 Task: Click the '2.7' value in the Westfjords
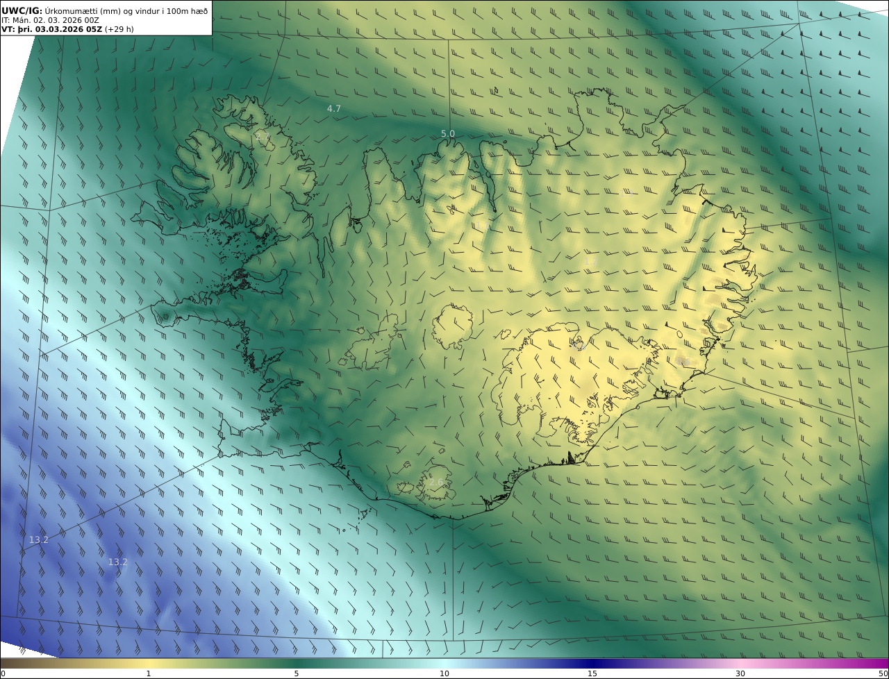pos(263,136)
